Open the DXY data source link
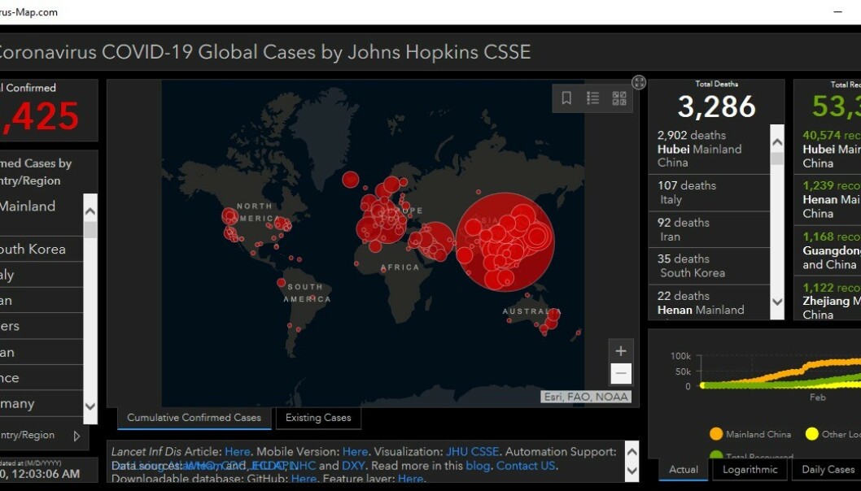861x491 pixels. (353, 466)
